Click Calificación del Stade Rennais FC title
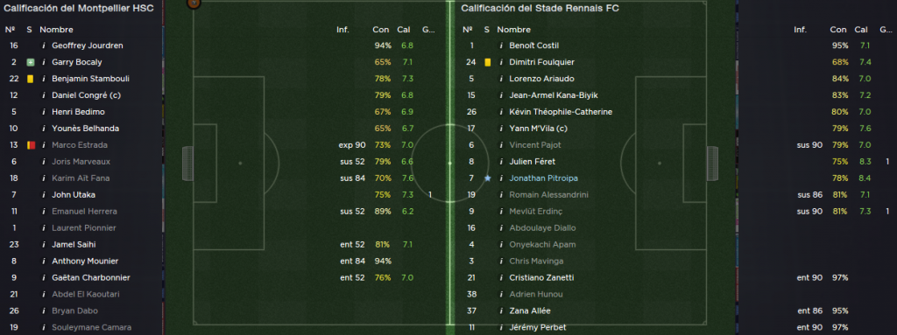The width and height of the screenshot is (897, 335). (540, 8)
